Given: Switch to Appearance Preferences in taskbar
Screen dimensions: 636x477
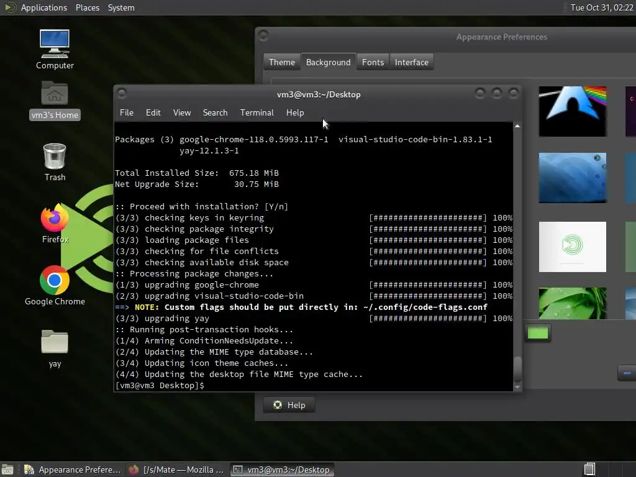Looking at the screenshot, I should click(73, 470).
